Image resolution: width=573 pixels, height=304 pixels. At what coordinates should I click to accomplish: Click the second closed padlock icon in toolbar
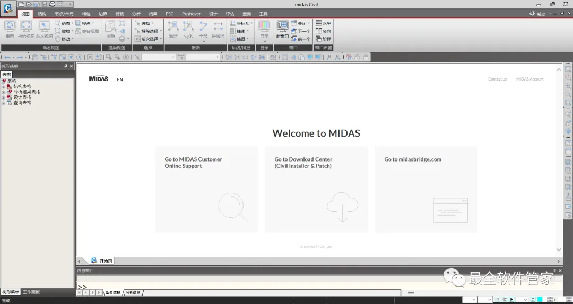tap(366, 57)
